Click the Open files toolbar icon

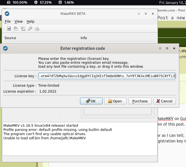click(x=9, y=29)
